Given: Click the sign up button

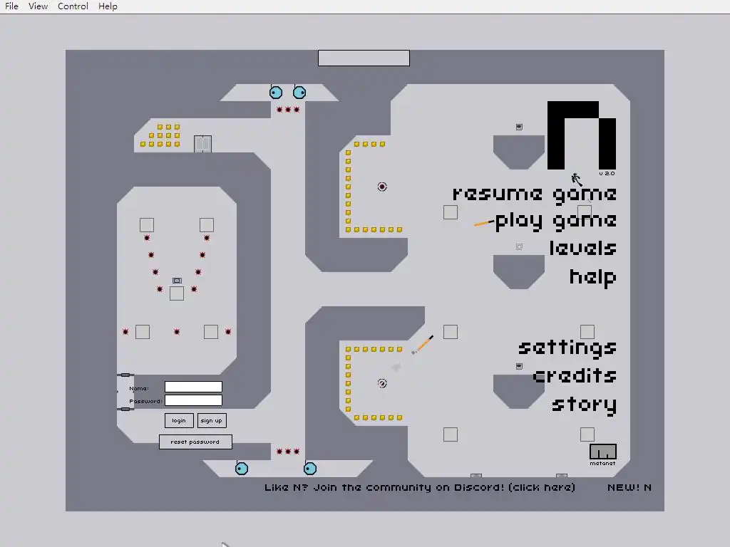Looking at the screenshot, I should (x=212, y=420).
